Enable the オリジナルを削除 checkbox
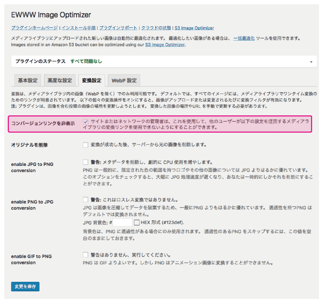 85,145
